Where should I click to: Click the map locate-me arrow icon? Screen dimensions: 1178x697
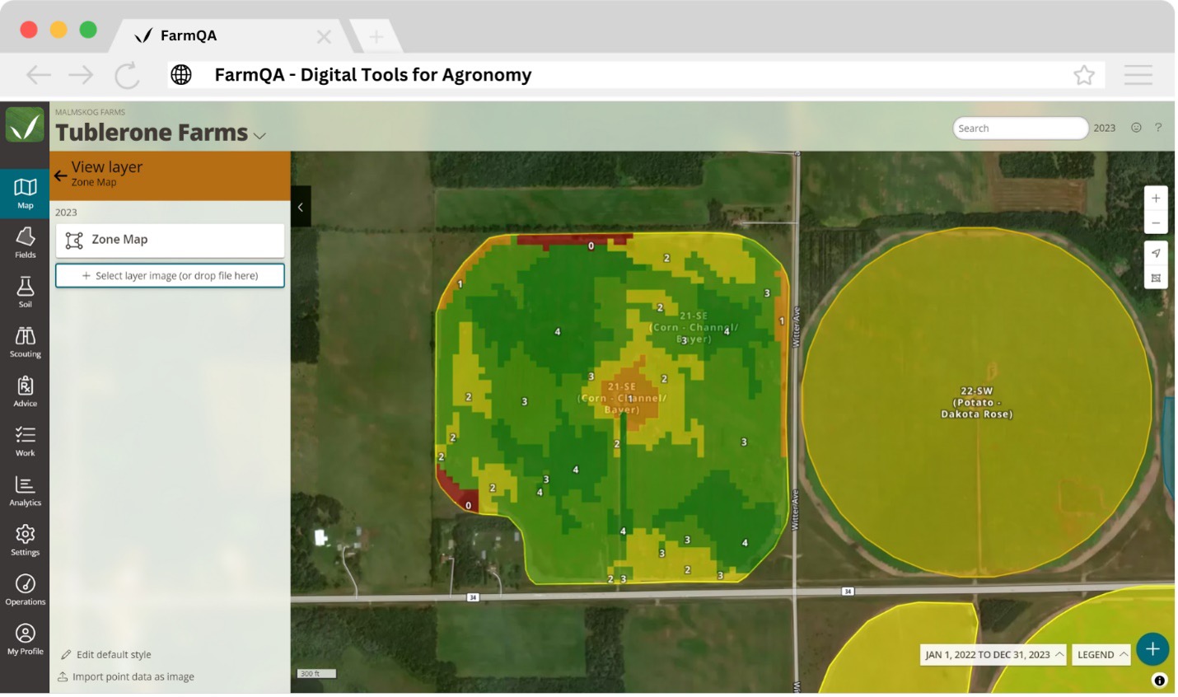(x=1156, y=254)
